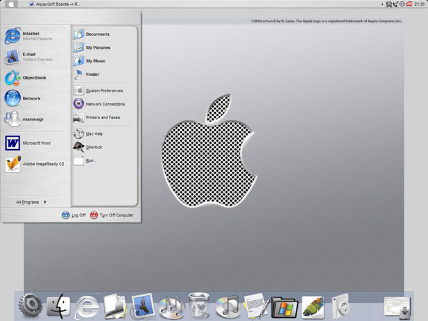Open the white hard drive dock icon
This screenshot has height=321, width=428.
click(341, 306)
